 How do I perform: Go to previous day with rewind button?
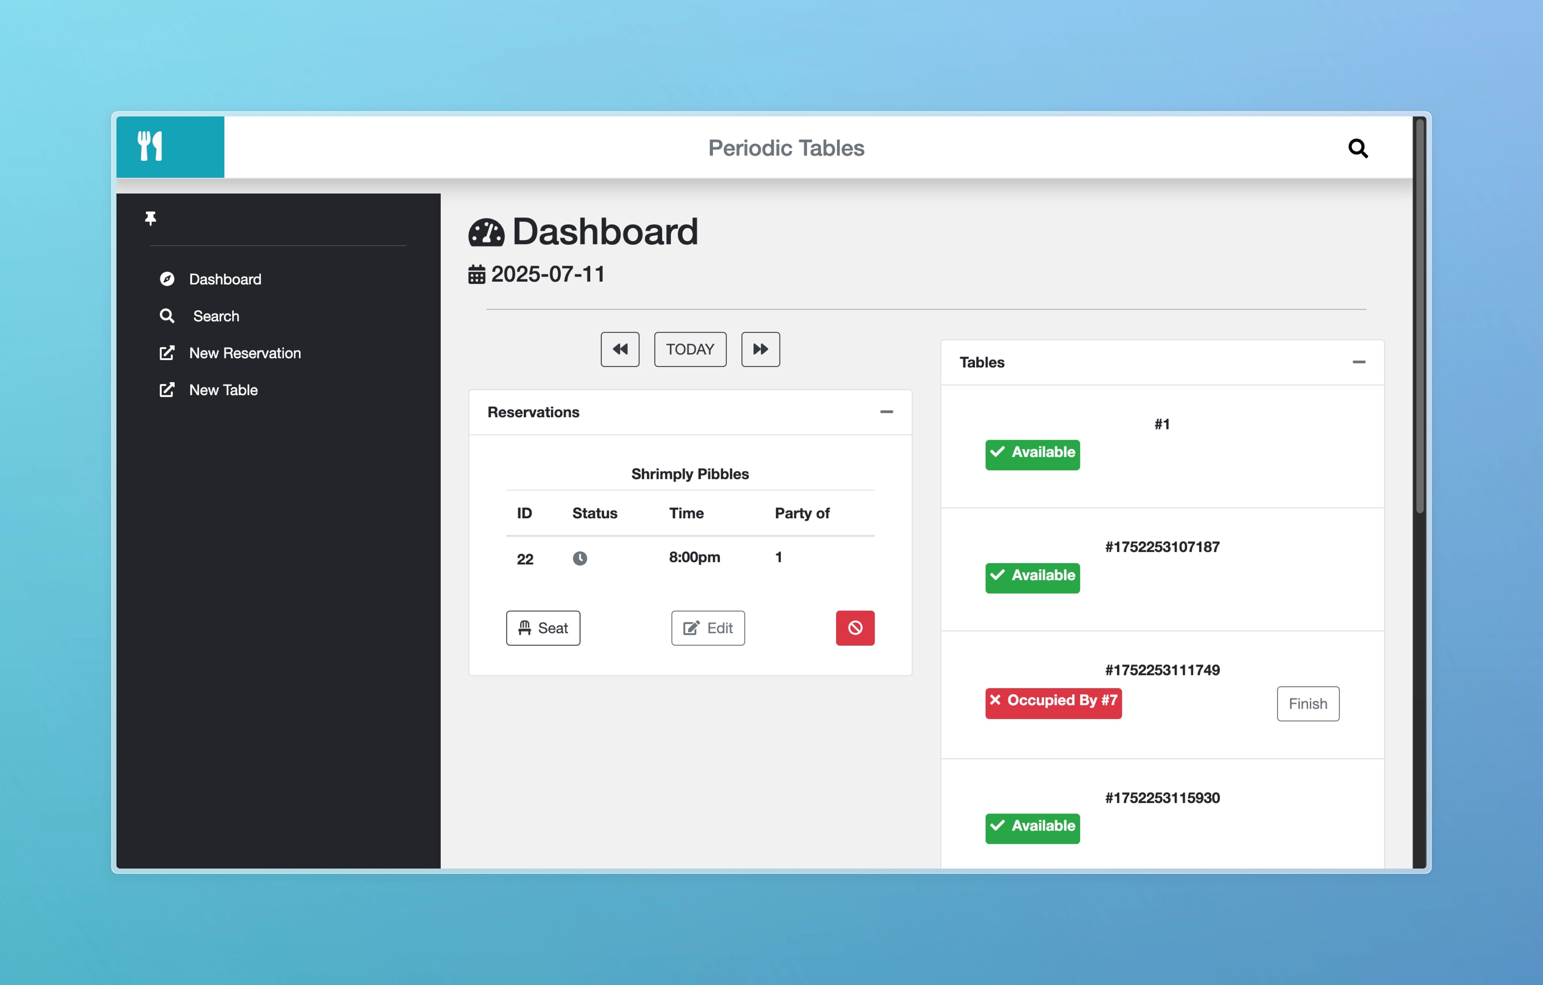point(620,349)
